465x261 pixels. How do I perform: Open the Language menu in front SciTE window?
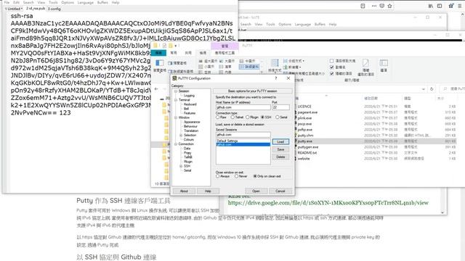[86, 2]
